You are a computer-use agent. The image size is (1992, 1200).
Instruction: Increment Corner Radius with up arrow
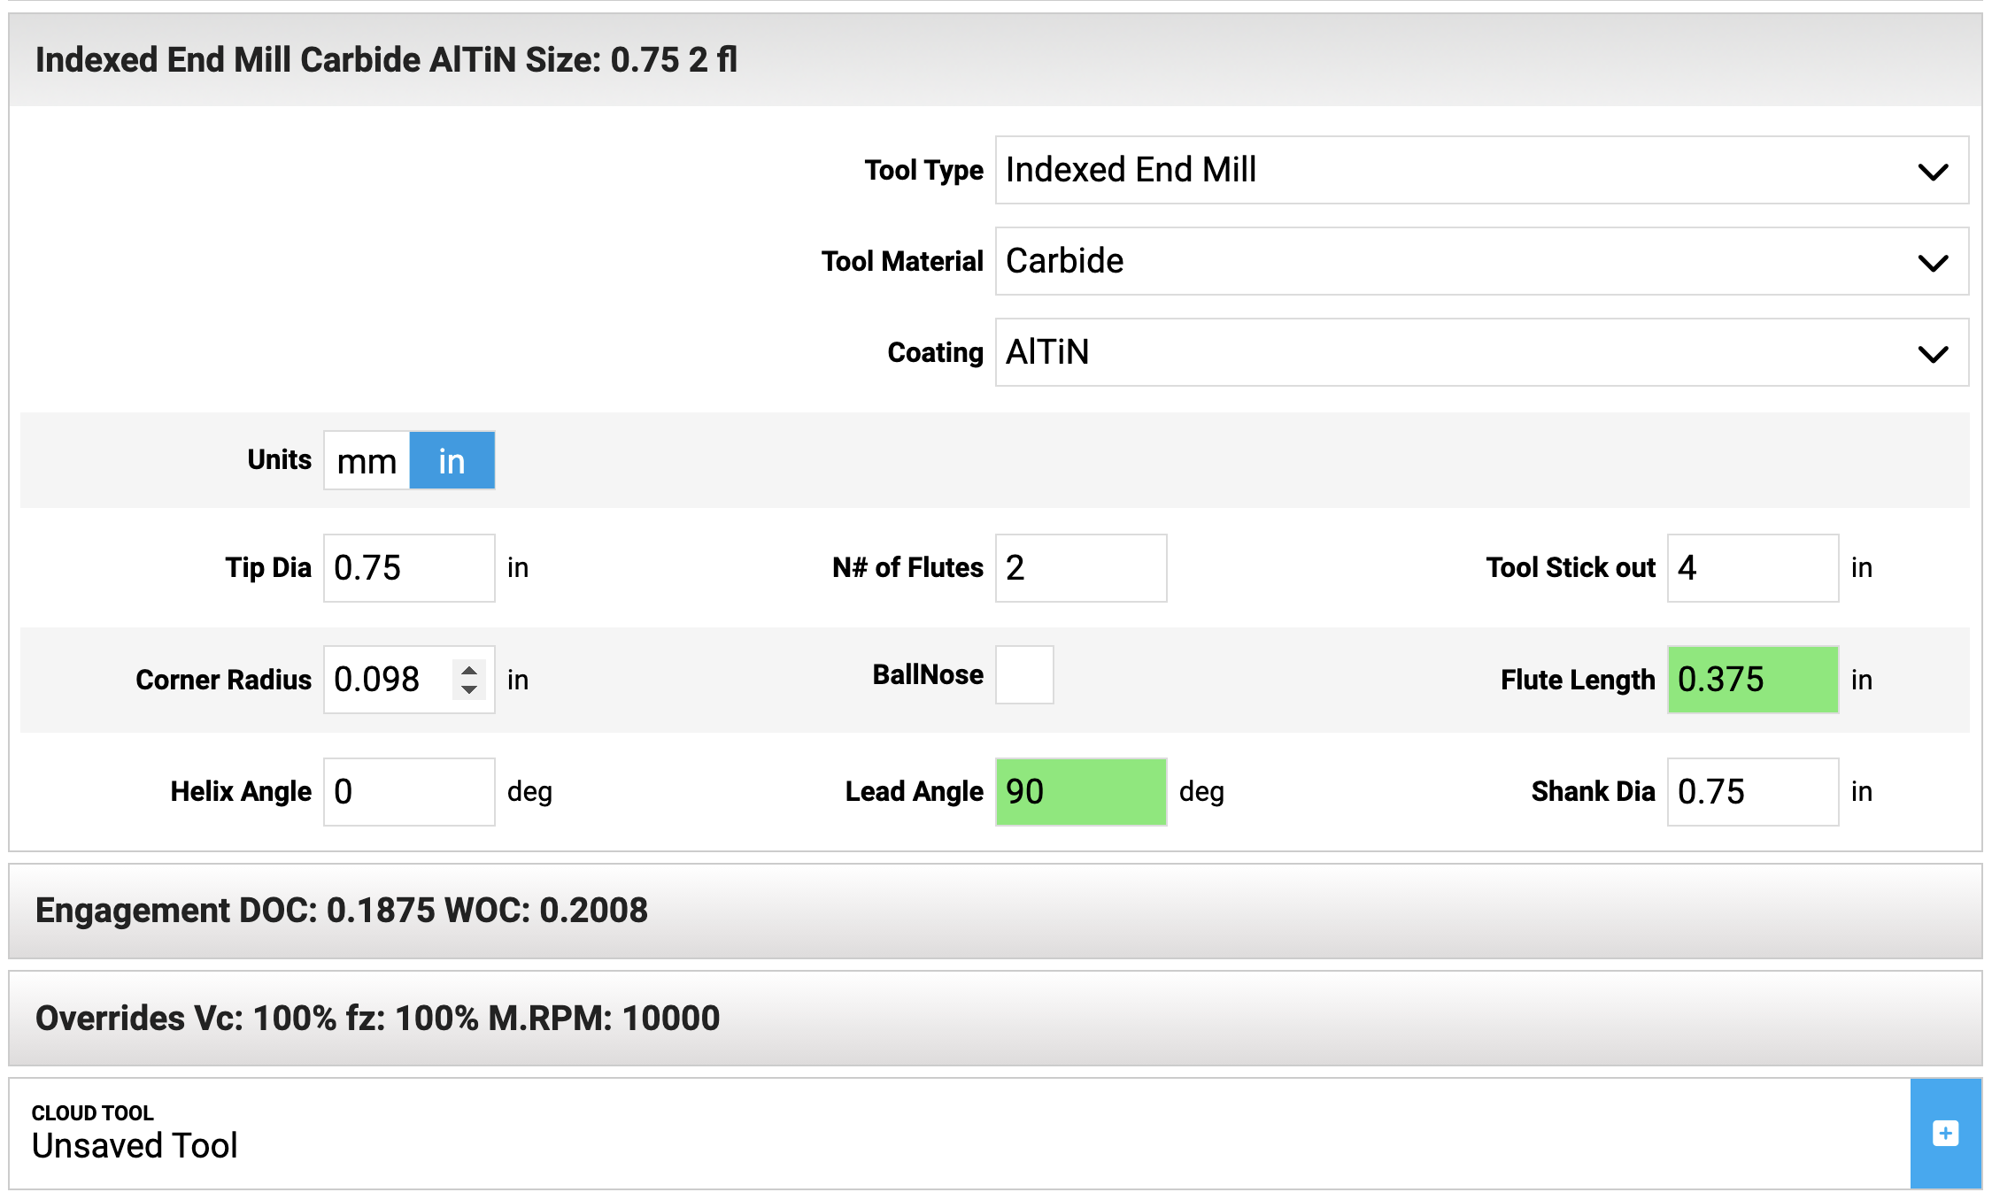coord(469,670)
